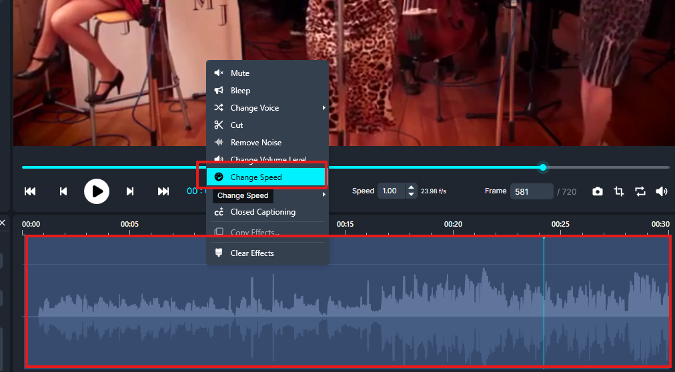Jump to the start of the video

30,191
